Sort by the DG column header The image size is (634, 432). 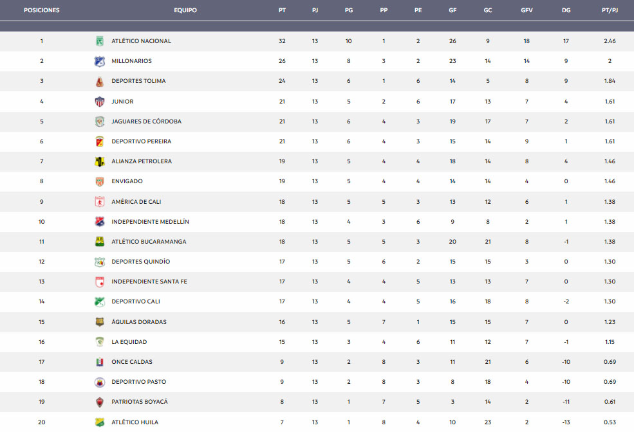pyautogui.click(x=566, y=10)
